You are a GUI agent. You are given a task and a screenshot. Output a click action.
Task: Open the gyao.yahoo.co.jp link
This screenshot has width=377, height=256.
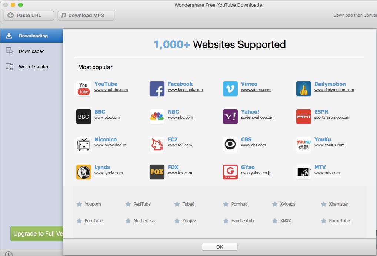click(x=256, y=173)
